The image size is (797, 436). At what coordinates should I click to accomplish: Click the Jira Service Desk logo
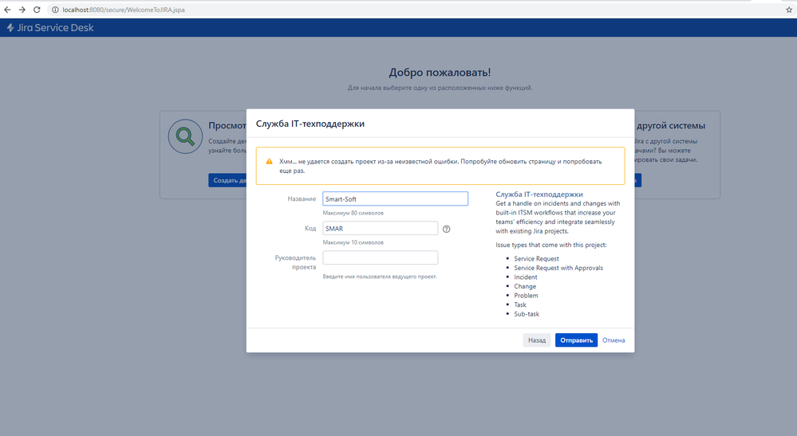click(49, 27)
